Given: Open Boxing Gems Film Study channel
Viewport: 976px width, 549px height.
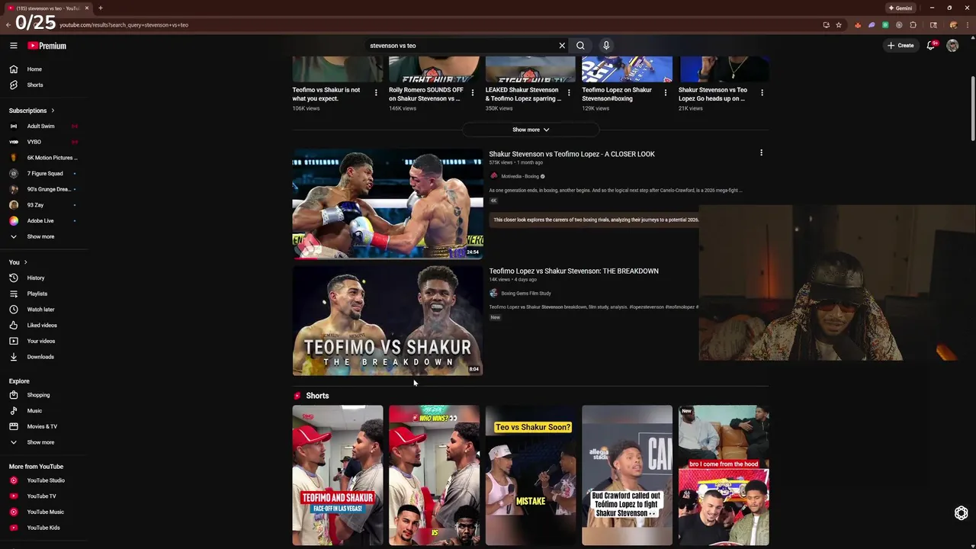Looking at the screenshot, I should click(526, 294).
